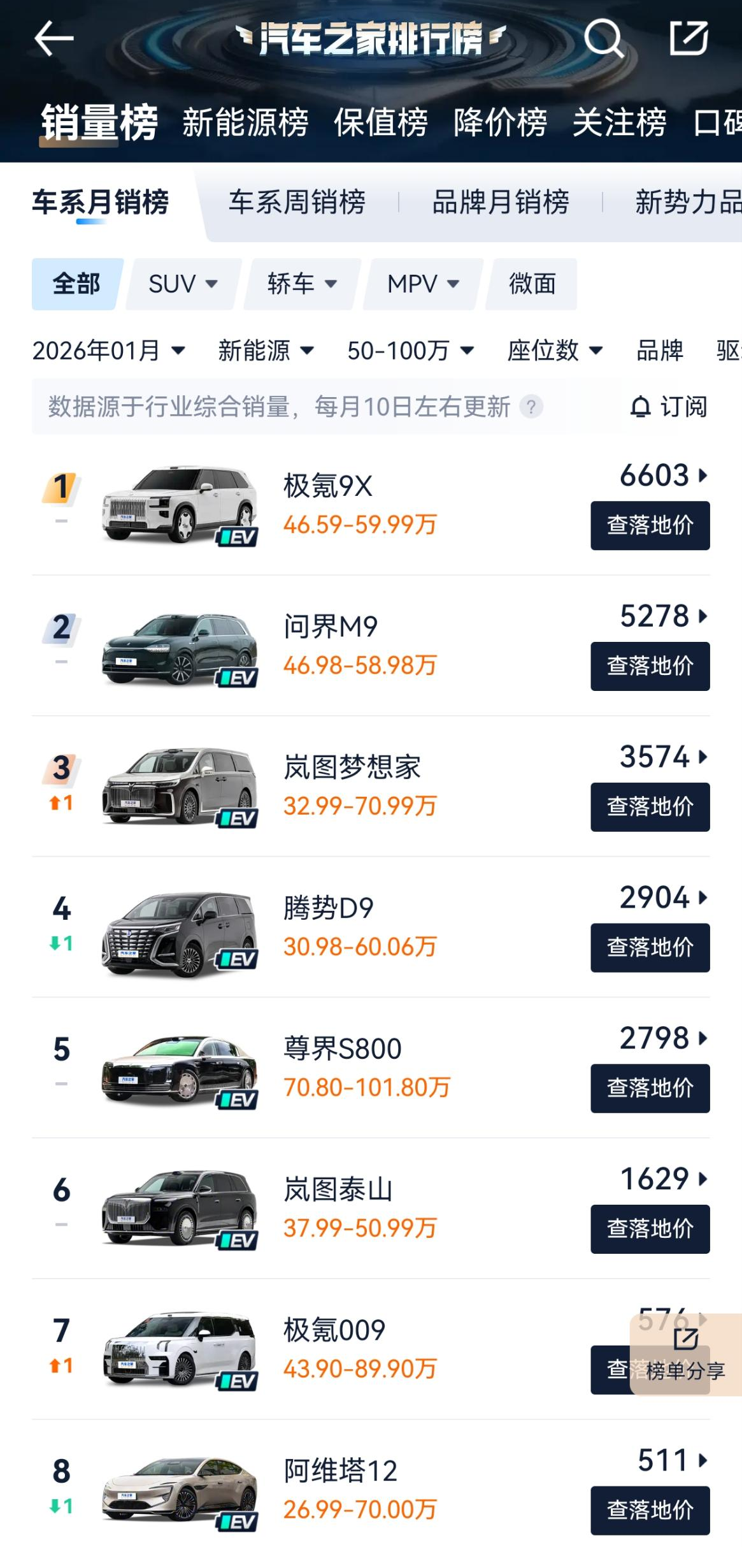Tap the subscribe bell icon
Viewport: 742px width, 1547px height.
click(x=640, y=407)
